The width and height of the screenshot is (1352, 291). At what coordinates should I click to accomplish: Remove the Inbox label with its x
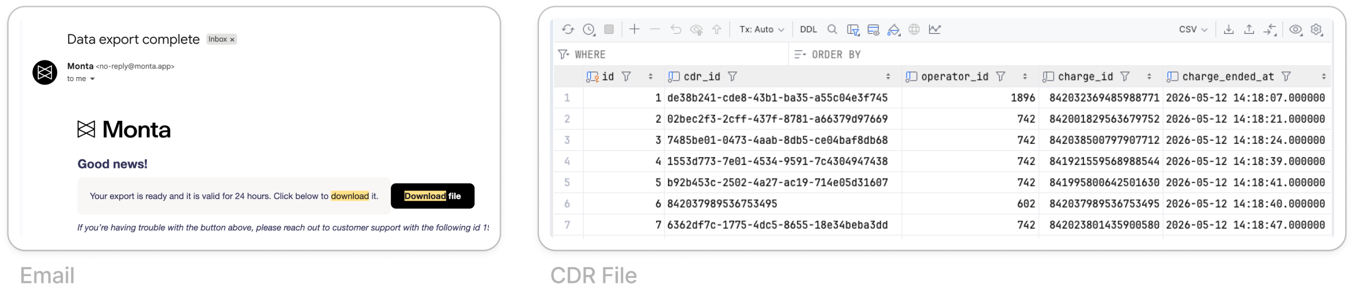(232, 40)
